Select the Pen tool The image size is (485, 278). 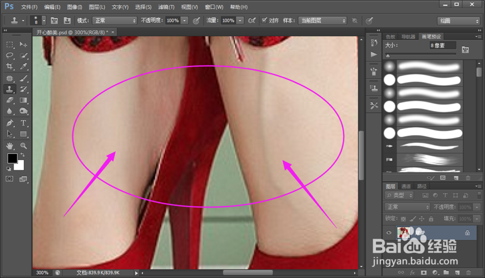[x=10, y=123]
